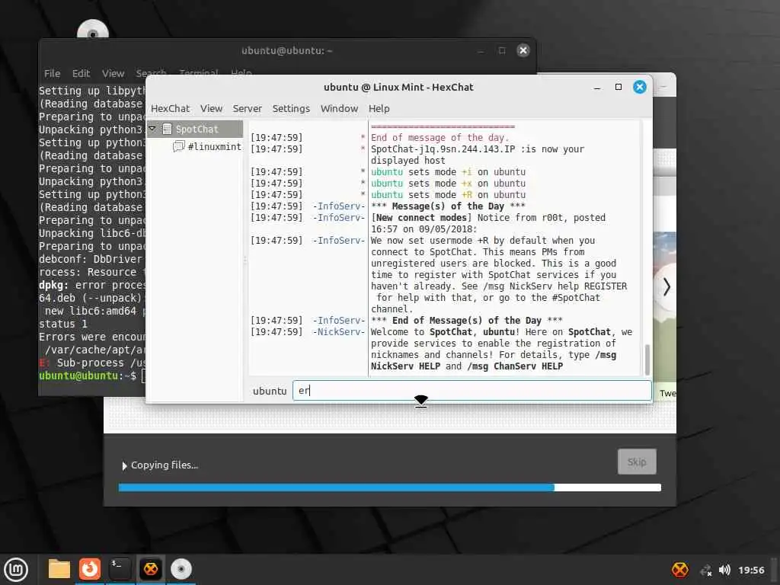
Task: Open the Help menu in HexChat
Action: point(379,108)
